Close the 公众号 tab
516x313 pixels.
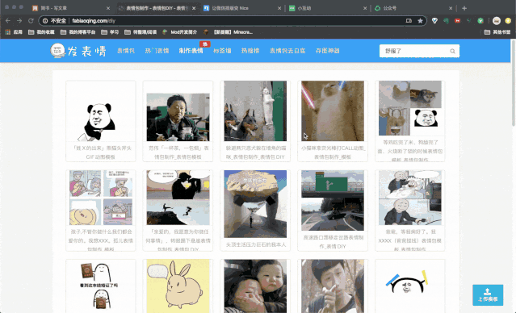coord(451,8)
